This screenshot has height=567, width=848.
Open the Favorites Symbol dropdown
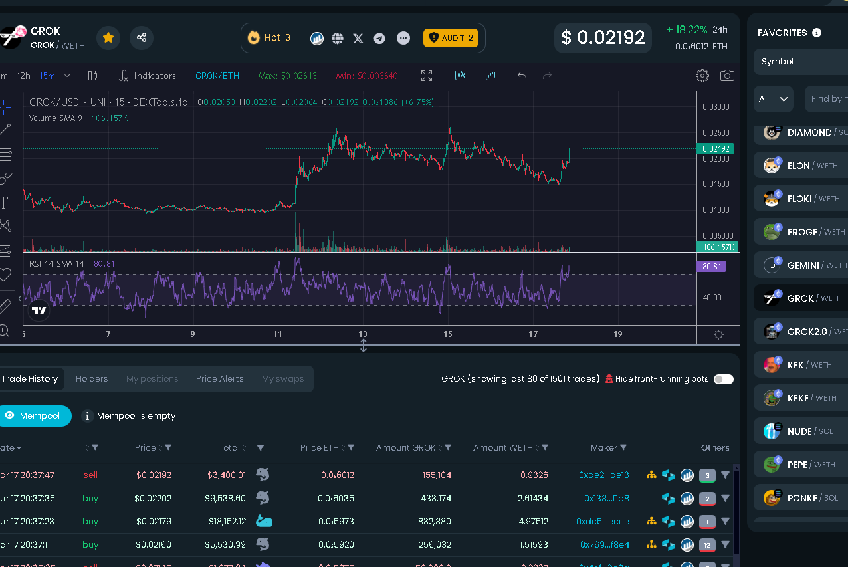tap(801, 61)
